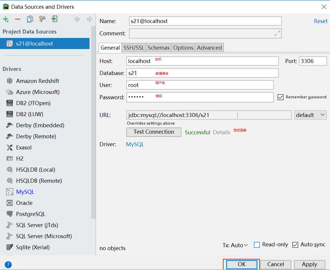
Task: Select Azure (Microsoft) driver icon
Action: point(10,92)
